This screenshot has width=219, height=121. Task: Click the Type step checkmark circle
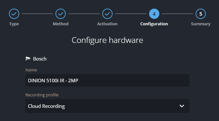14,14
